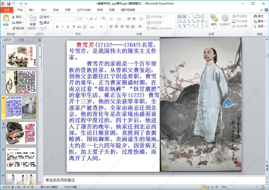Viewport: 269px width, 190px height.
Task: Toggle align text right
Action: tap(122, 26)
